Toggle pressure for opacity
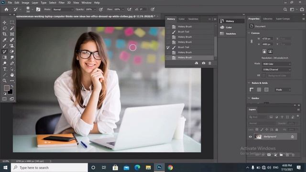306x172 pixels. point(101,10)
